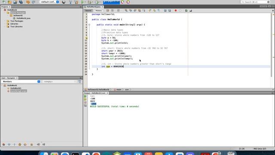This screenshot has width=275, height=155.
Task: Click the Stop Macro Recording icon
Action: click(180, 10)
